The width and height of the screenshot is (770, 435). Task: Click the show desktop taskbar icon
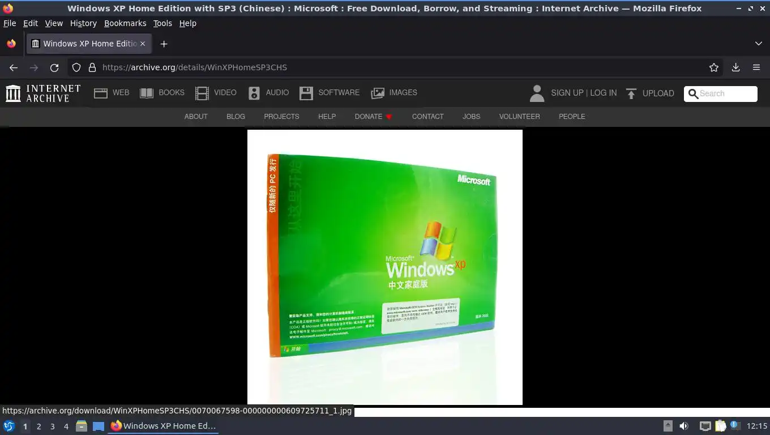(x=99, y=426)
